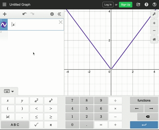Tap the equals key

(101, 125)
